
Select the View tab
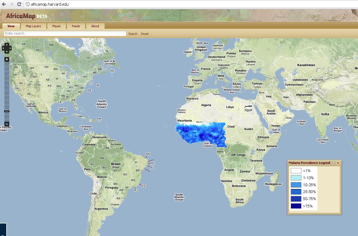point(11,26)
